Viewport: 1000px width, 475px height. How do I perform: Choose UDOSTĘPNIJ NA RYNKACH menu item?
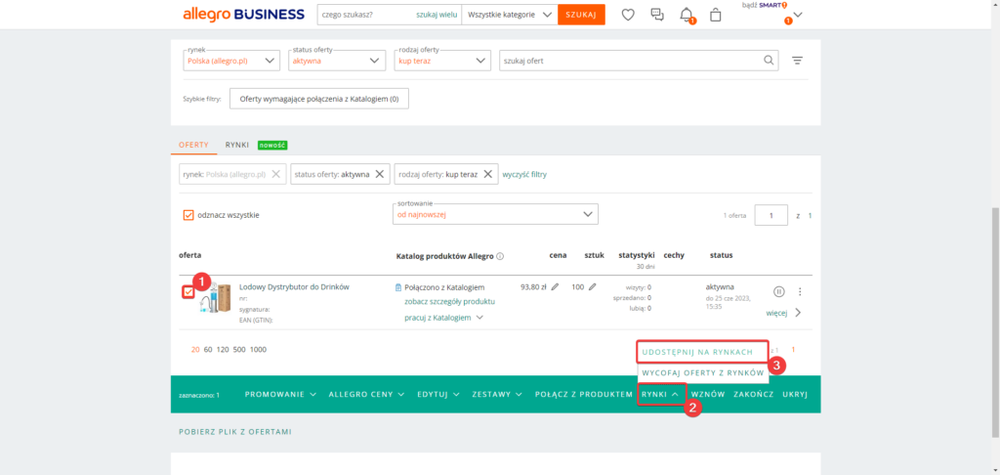[703, 352]
